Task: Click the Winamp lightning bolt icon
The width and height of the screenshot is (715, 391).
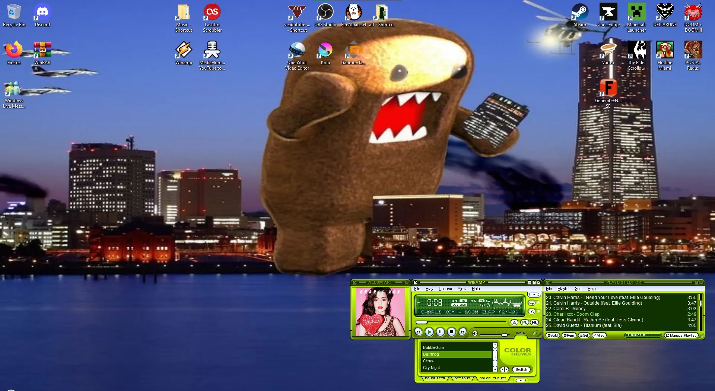Action: 535,333
